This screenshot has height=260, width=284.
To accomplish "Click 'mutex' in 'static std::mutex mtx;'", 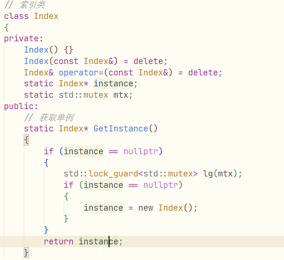I will point(96,95).
